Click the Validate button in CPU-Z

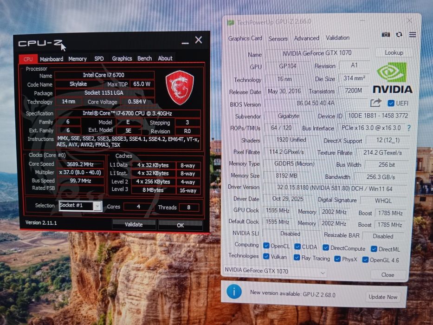tap(134, 224)
